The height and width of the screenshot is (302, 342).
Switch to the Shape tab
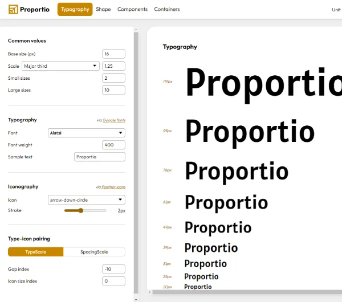point(103,9)
